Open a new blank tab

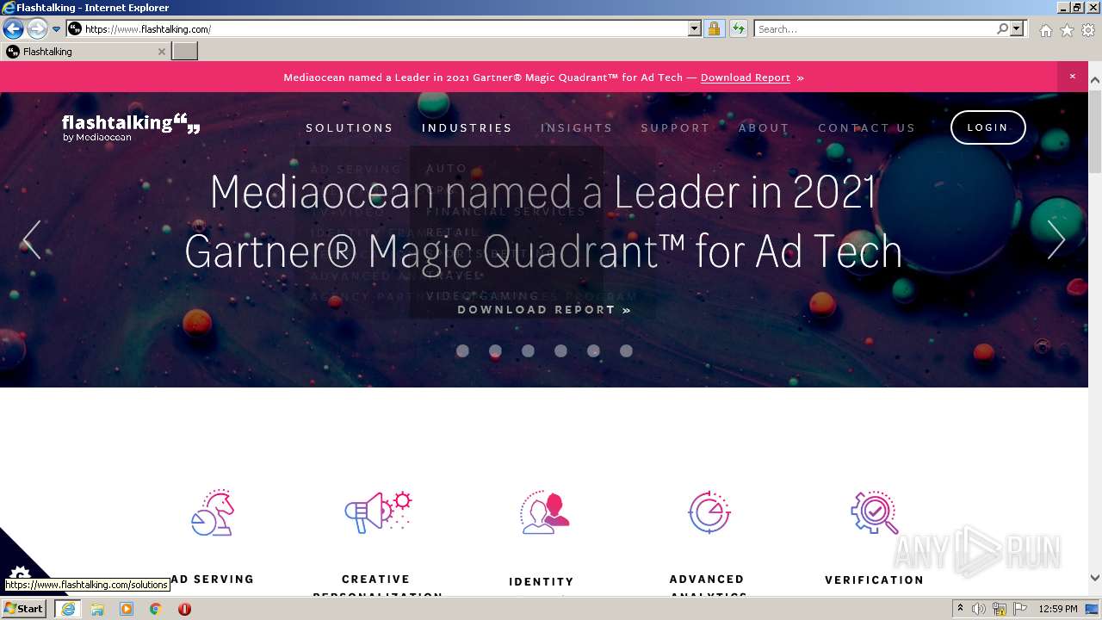(x=185, y=52)
